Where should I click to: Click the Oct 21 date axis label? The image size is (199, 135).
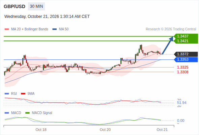point(162,130)
